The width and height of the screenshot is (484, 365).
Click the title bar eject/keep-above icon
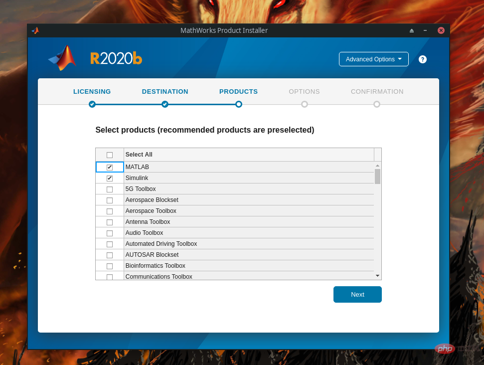(411, 30)
